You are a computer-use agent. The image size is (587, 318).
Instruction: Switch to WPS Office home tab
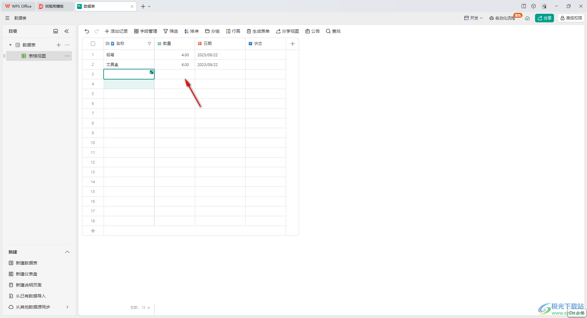pyautogui.click(x=18, y=6)
